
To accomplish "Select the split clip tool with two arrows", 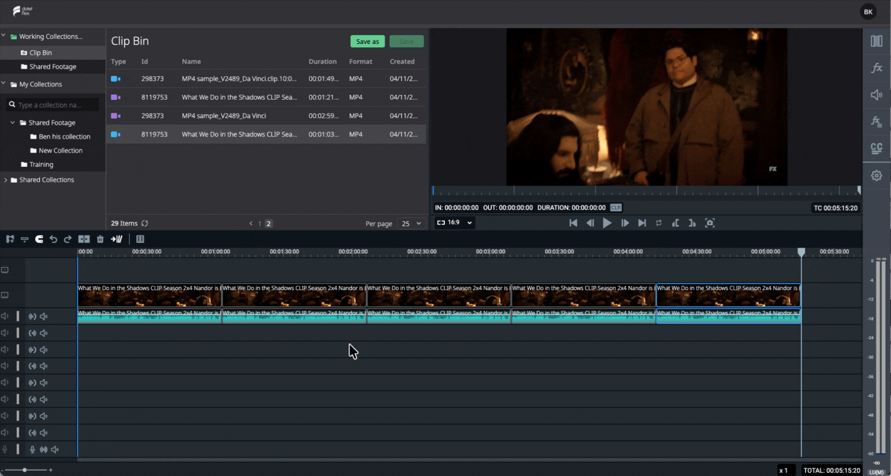I will click(84, 239).
